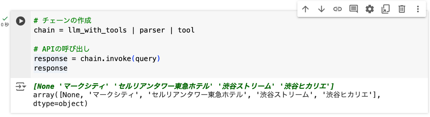This screenshot has width=430, height=117.
Task: Click the last 'response' code line
Action: pyautogui.click(x=51, y=68)
